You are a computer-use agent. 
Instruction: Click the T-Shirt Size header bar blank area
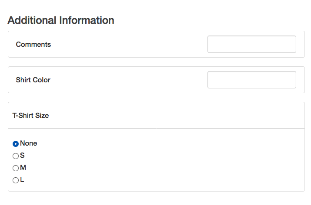[174, 116]
